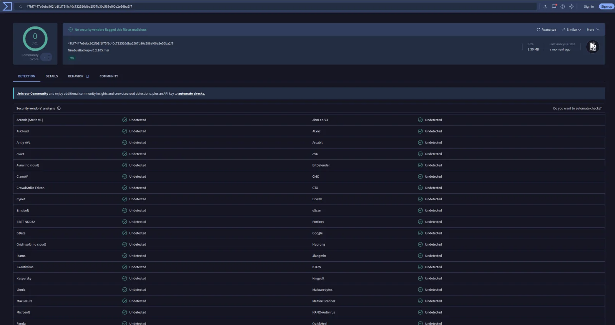Open the automate checks link
The width and height of the screenshot is (615, 325).
coord(191,94)
